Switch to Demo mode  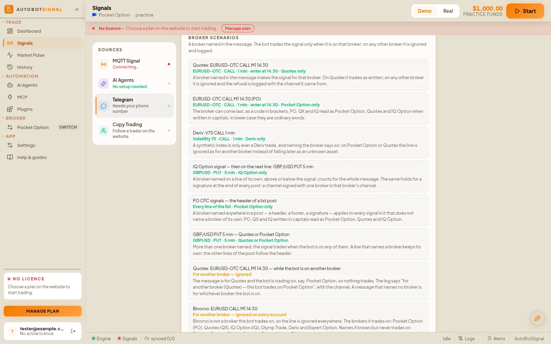tap(425, 11)
